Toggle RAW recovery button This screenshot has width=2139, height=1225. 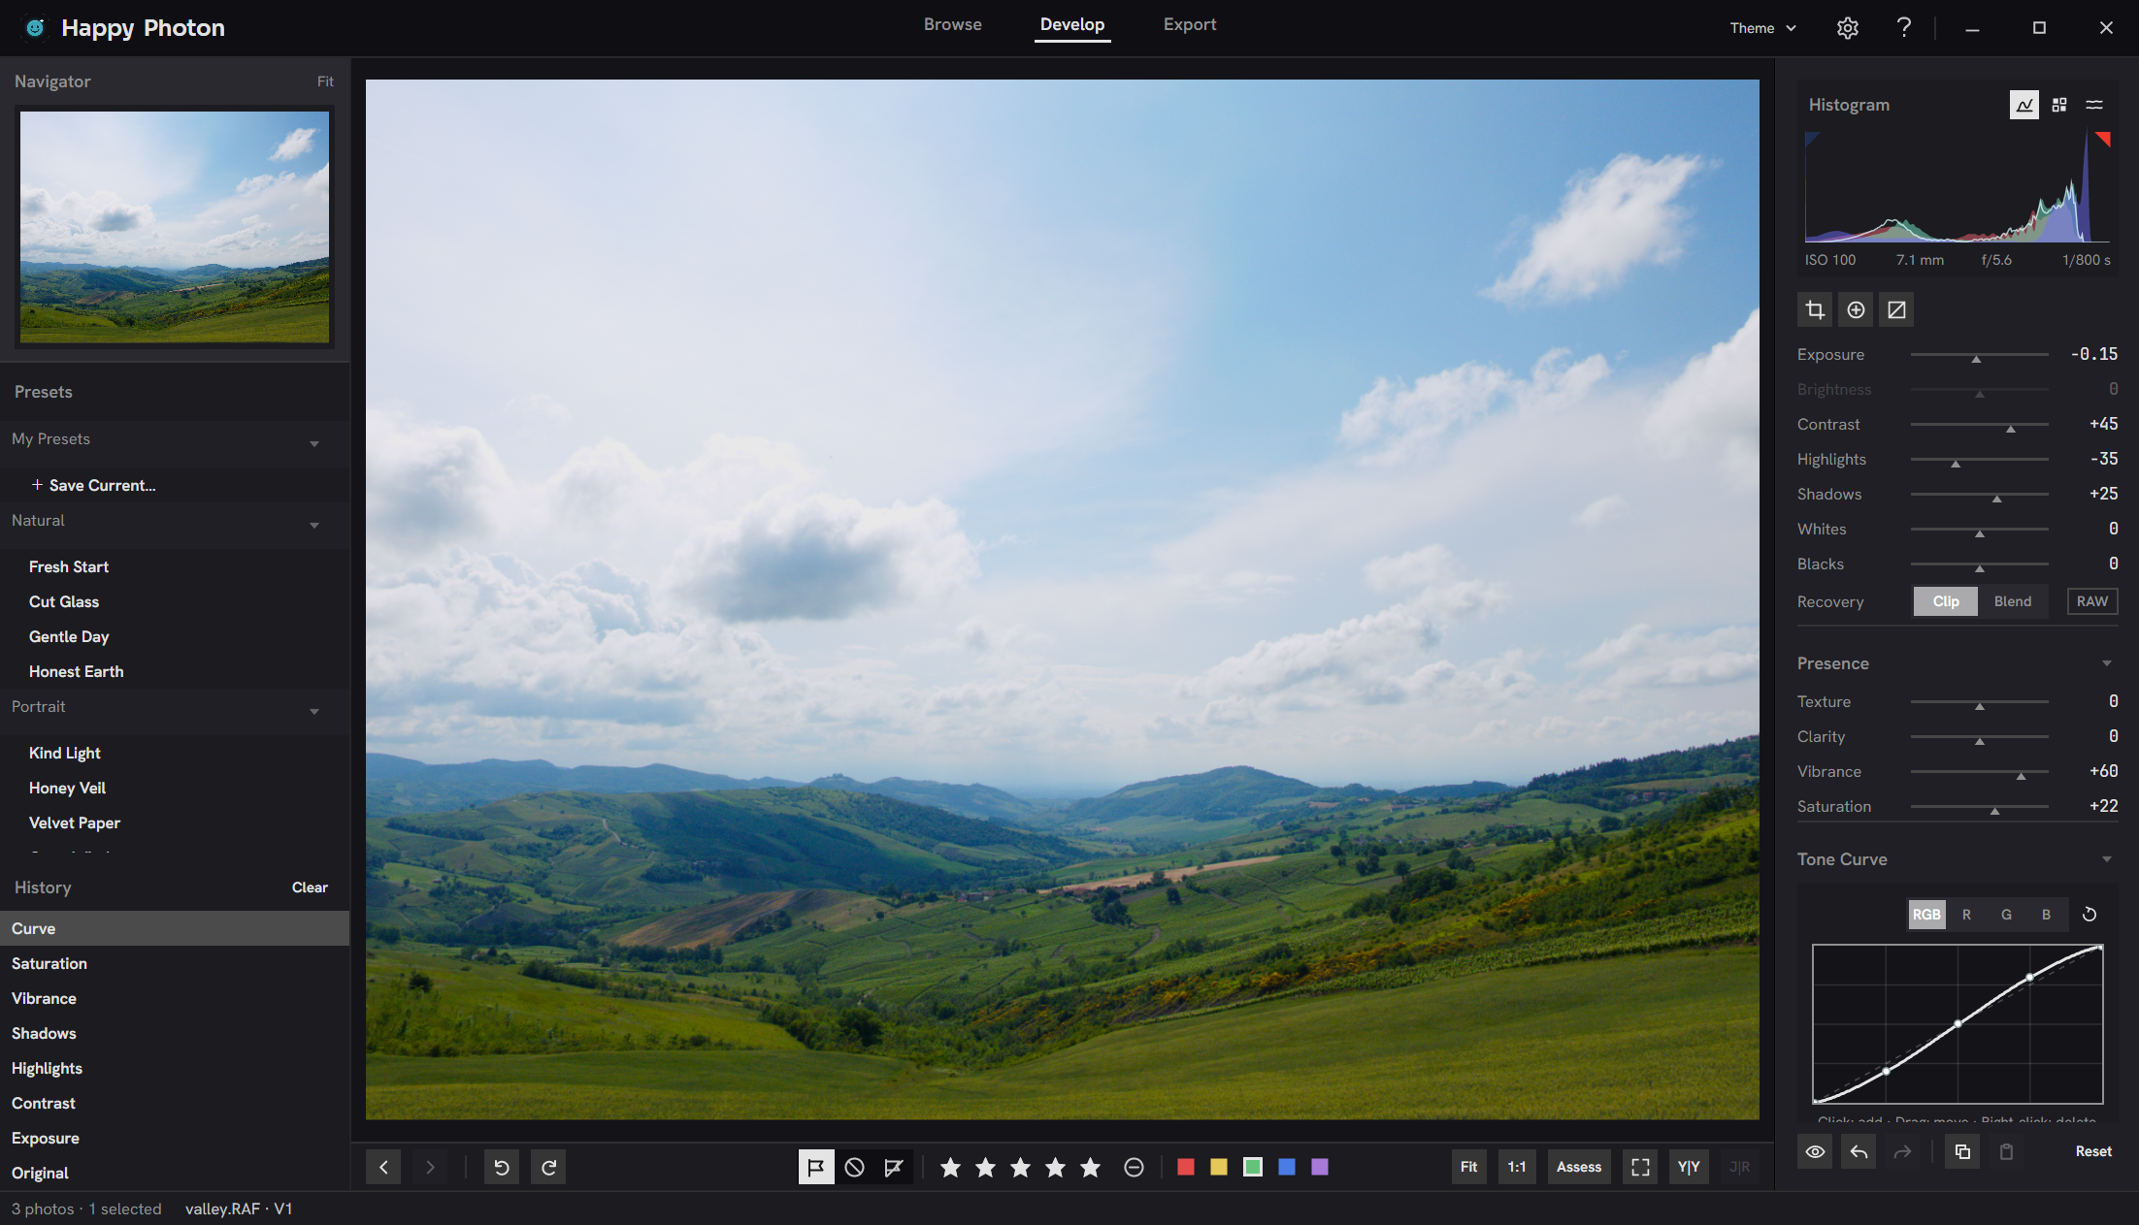point(2092,601)
